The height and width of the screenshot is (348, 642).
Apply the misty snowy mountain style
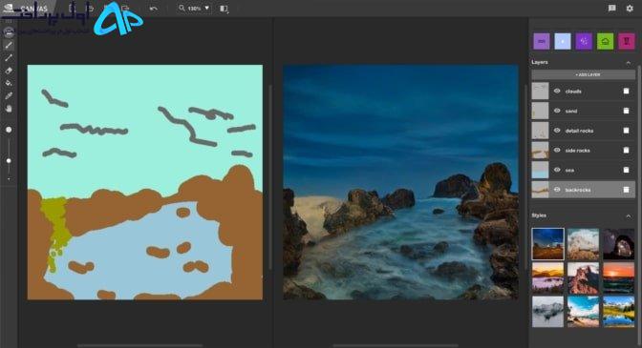coord(547,312)
